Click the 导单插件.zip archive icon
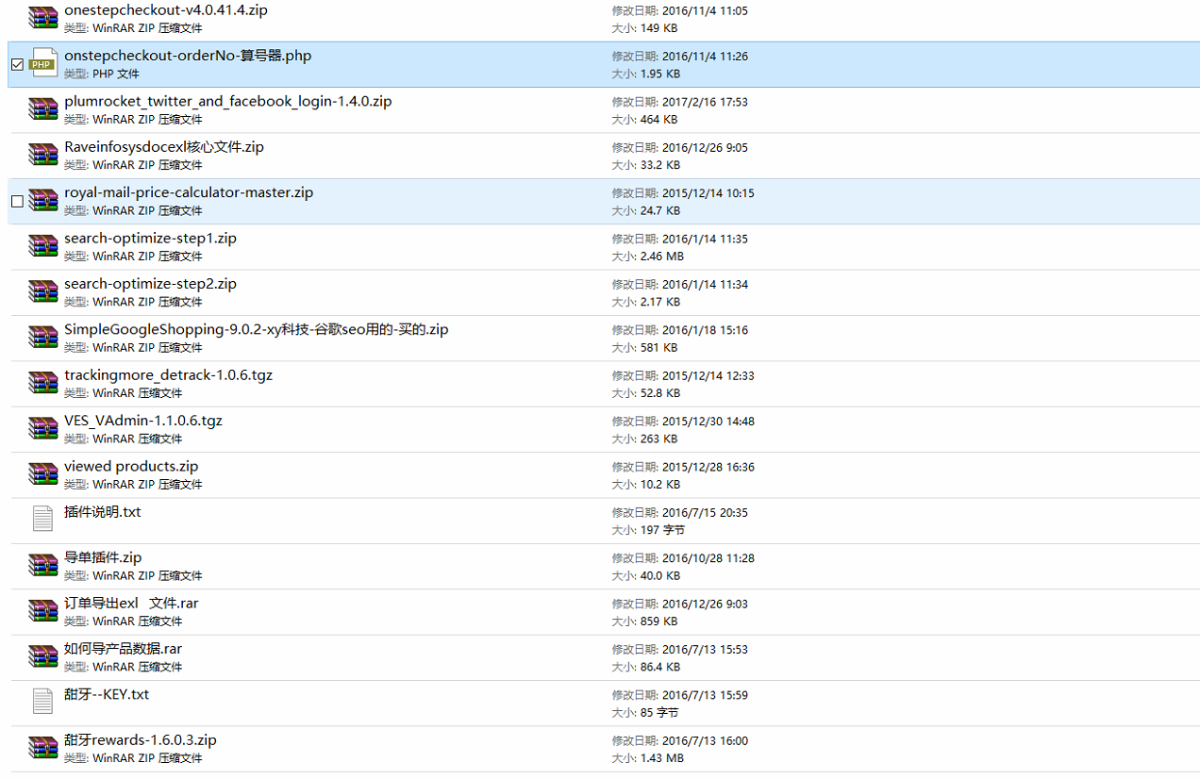Viewport: 1200px width, 779px height. [43, 566]
